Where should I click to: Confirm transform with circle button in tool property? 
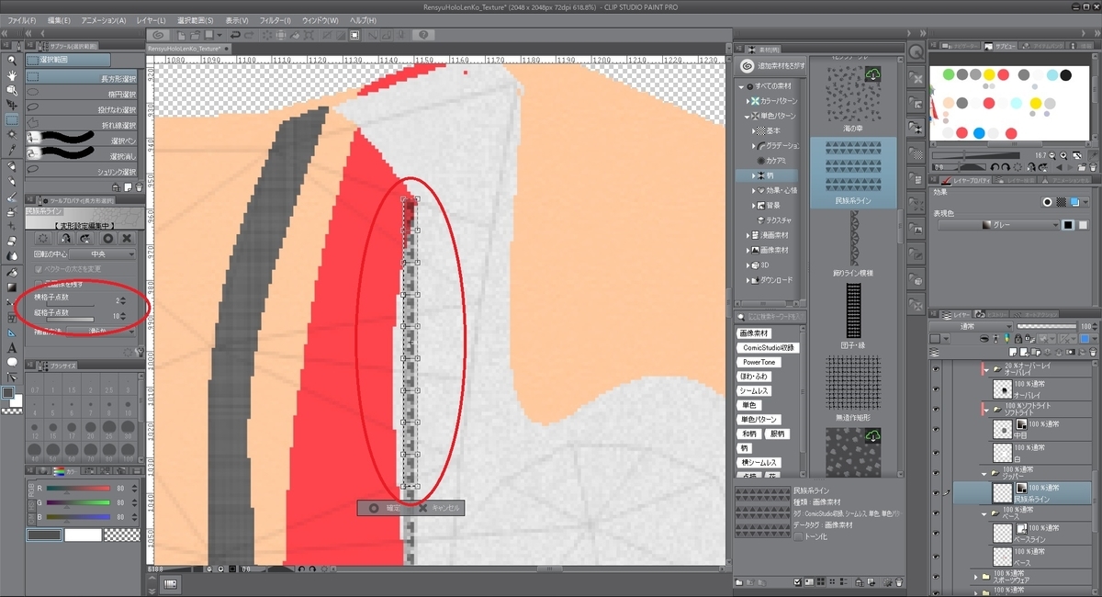(x=107, y=237)
